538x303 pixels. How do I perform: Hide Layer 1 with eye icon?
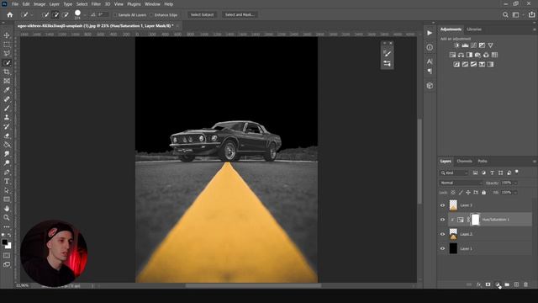point(443,248)
